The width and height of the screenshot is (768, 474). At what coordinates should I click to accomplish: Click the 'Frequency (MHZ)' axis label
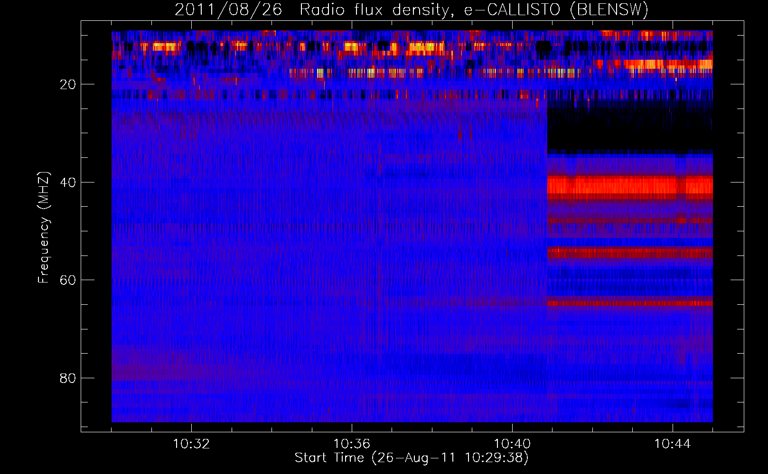point(43,228)
